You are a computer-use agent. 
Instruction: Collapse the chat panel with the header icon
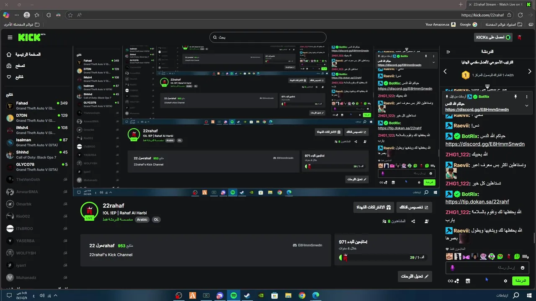448,52
